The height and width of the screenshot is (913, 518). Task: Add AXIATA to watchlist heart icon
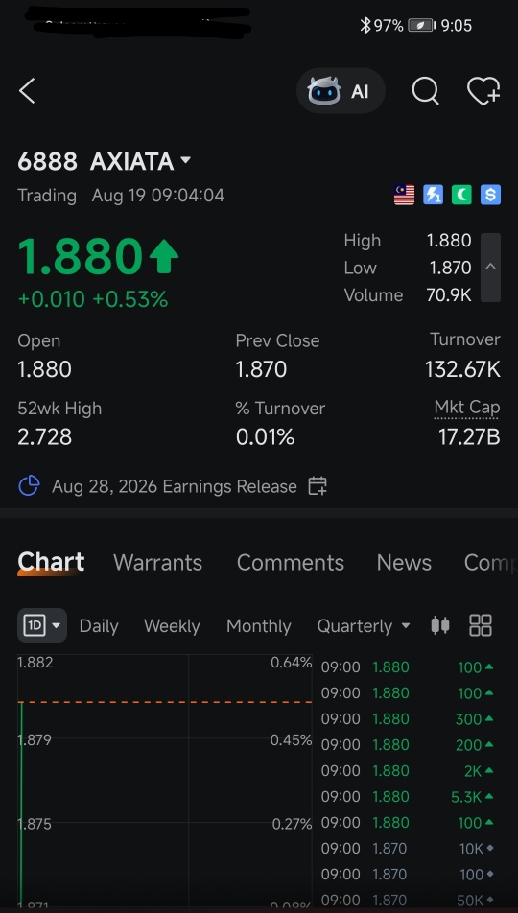tap(483, 91)
